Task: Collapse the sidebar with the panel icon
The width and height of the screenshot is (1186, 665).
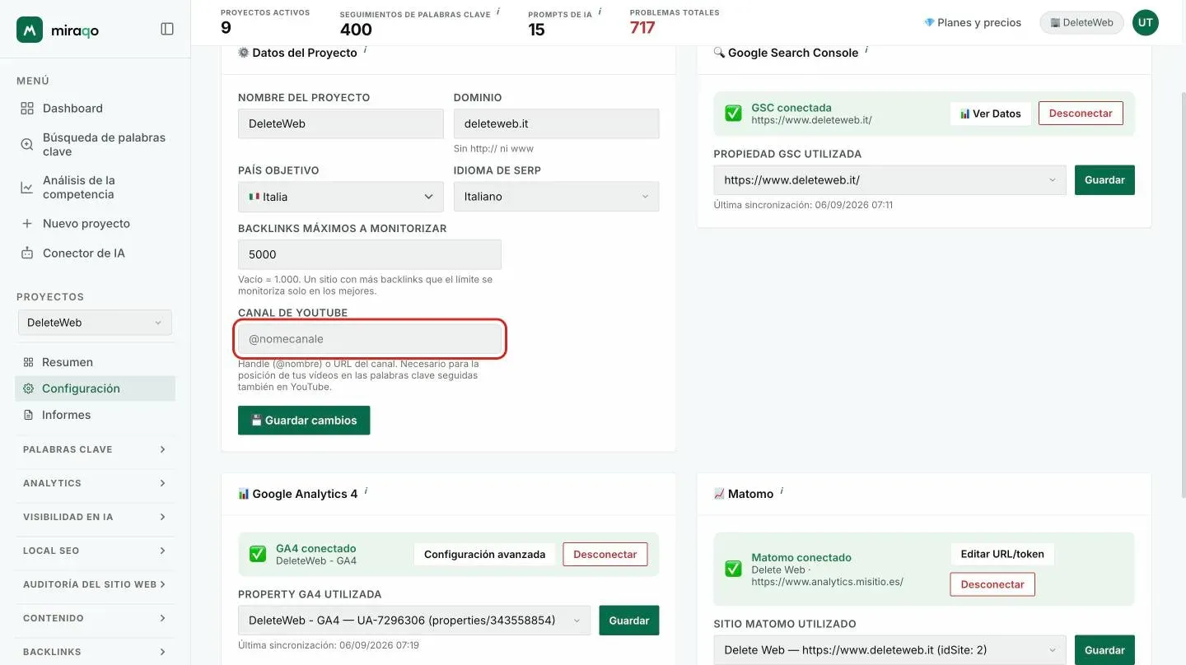Action: (x=167, y=29)
